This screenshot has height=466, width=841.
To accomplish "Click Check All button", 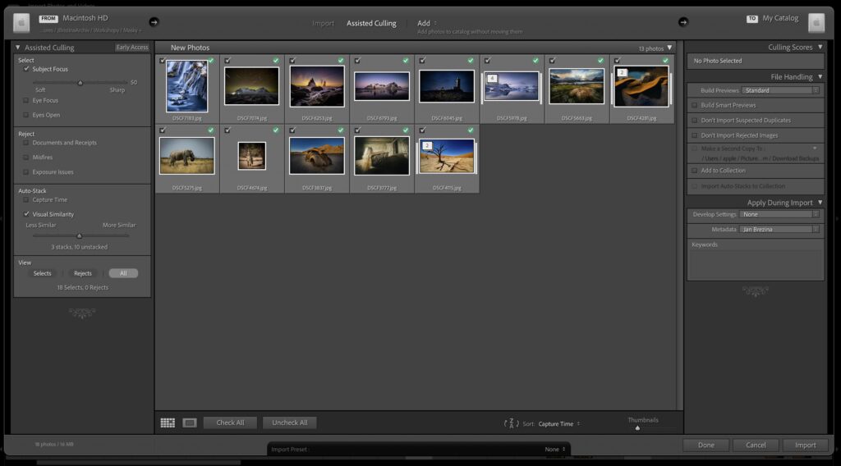I will coord(230,423).
